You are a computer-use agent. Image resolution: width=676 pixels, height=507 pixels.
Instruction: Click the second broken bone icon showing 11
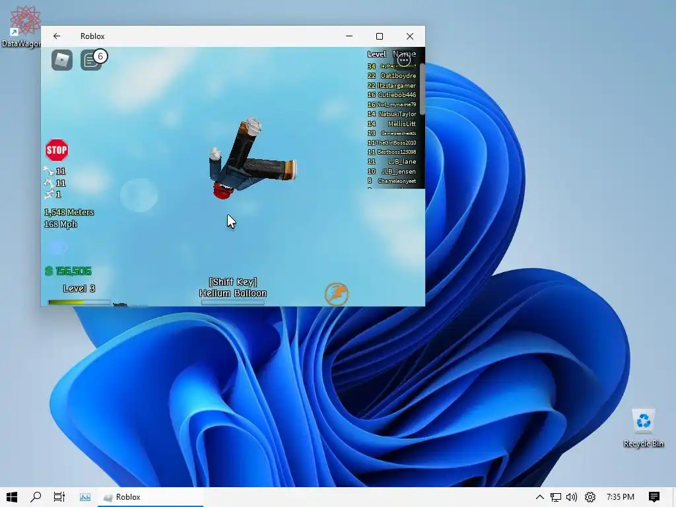coord(49,183)
